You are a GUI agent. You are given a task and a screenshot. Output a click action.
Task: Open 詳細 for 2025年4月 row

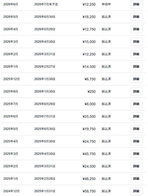136,141
